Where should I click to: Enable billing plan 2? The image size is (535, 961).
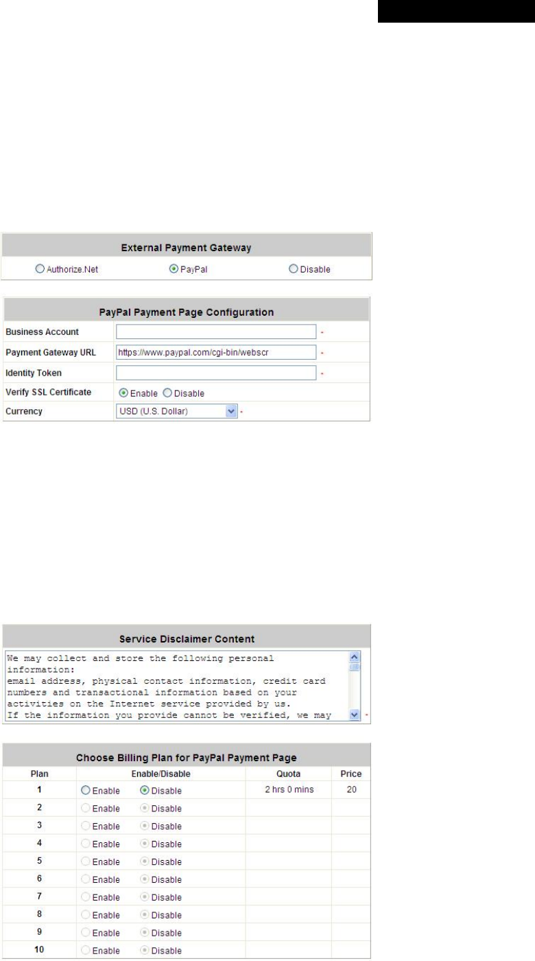[86, 808]
